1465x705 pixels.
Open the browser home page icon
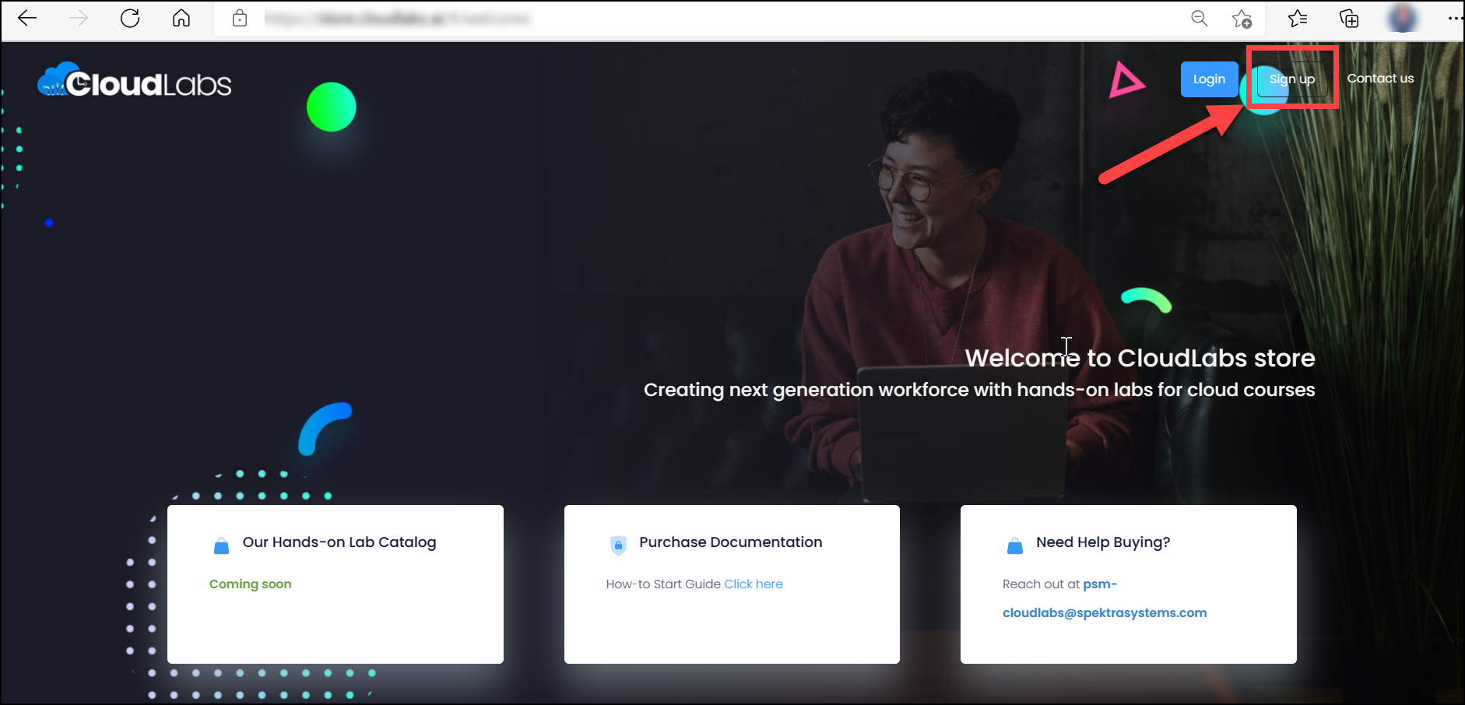[x=181, y=18]
